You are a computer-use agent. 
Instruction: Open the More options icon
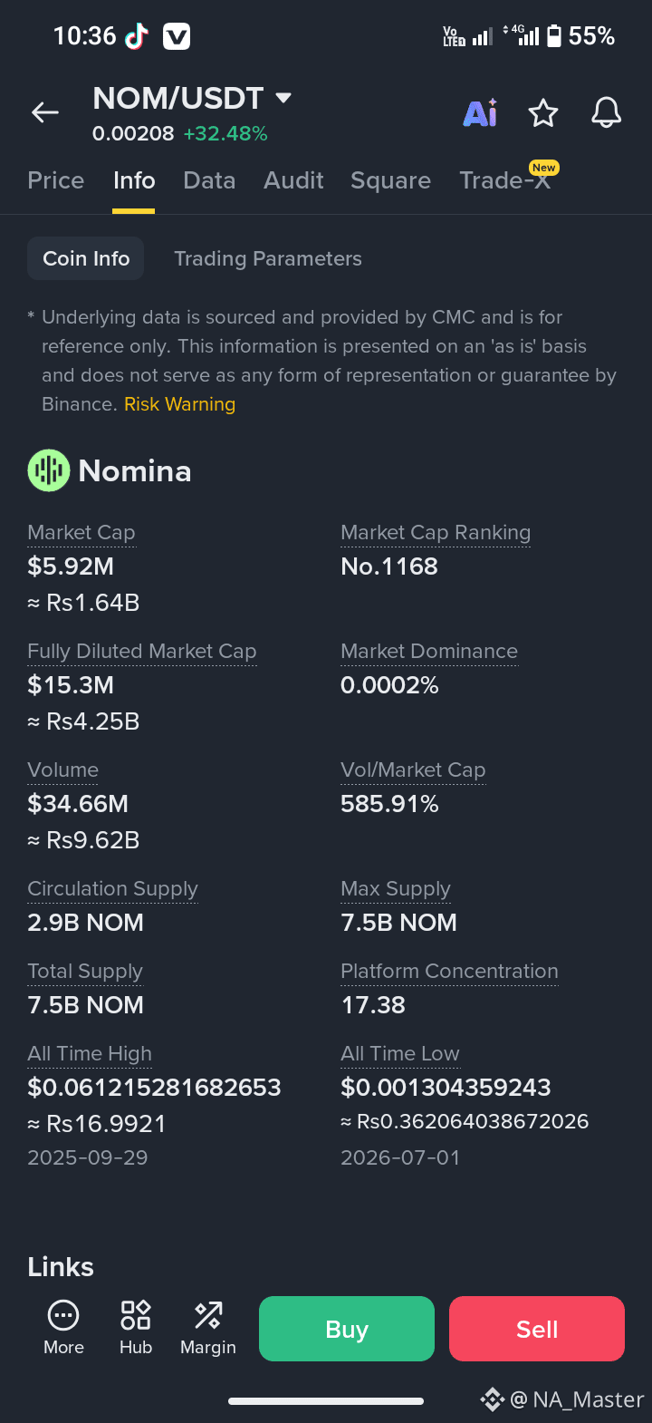[x=63, y=1314]
